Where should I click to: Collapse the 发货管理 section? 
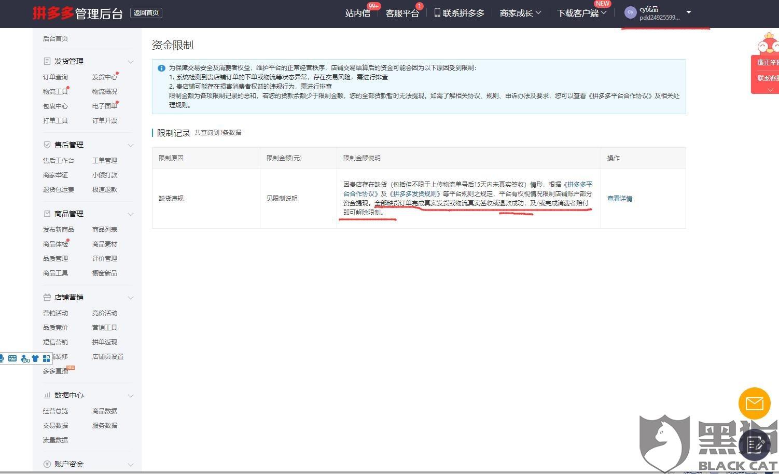tap(131, 62)
